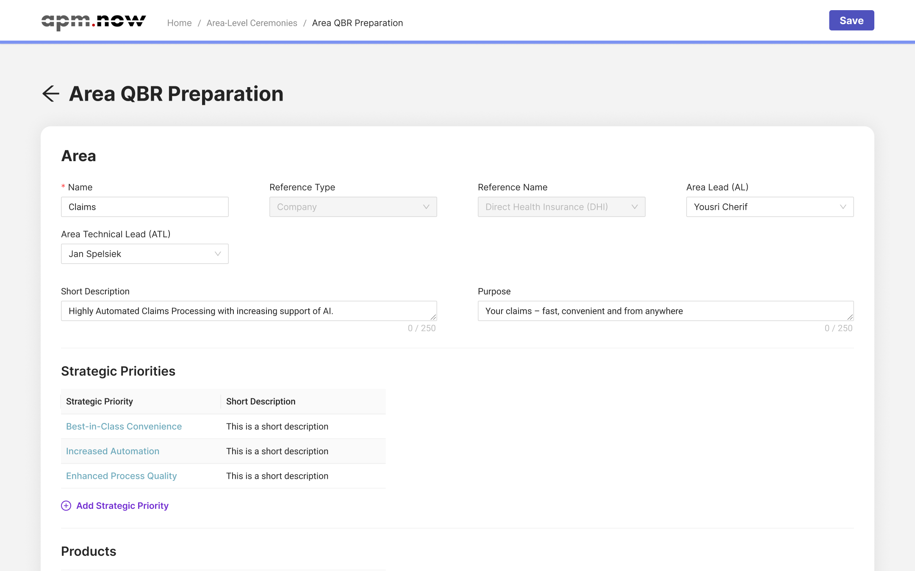
Task: Click the plus circle icon for strategic priority
Action: (x=66, y=506)
